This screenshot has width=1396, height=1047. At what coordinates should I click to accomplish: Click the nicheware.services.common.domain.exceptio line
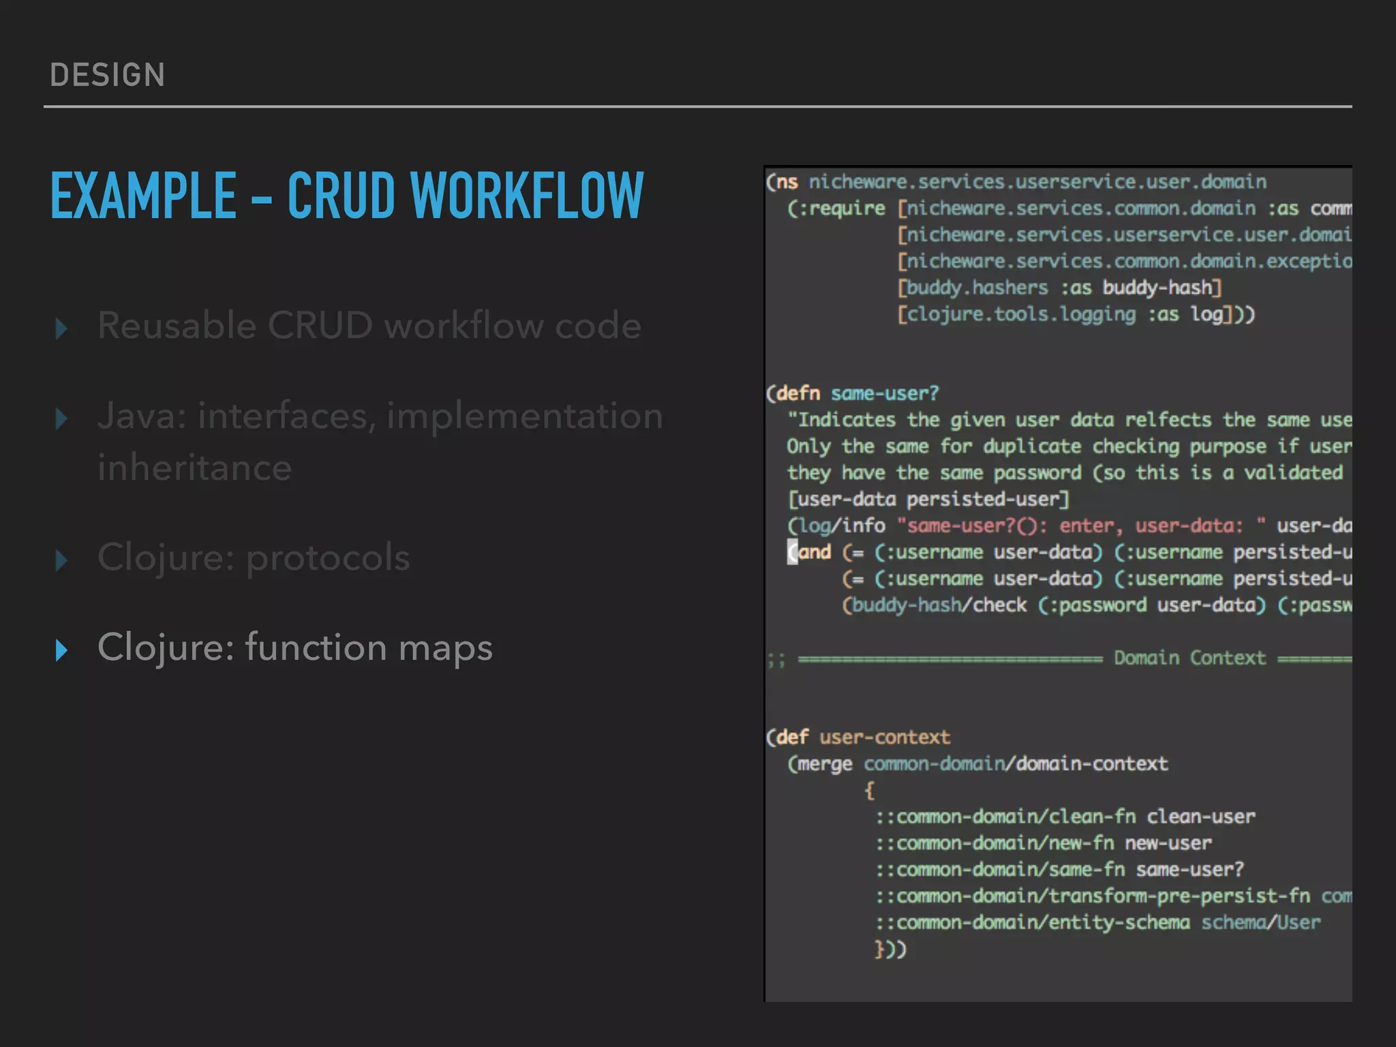[1125, 262]
